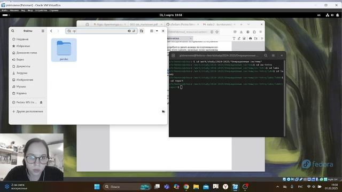Open Fedora WS Live volume in sidebar

(25, 102)
